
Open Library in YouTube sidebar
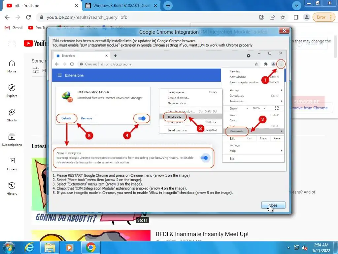tap(12, 164)
